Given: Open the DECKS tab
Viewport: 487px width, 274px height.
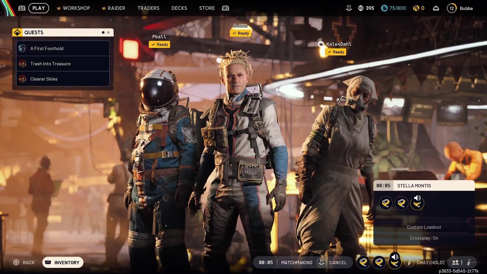Looking at the screenshot, I should 179,8.
